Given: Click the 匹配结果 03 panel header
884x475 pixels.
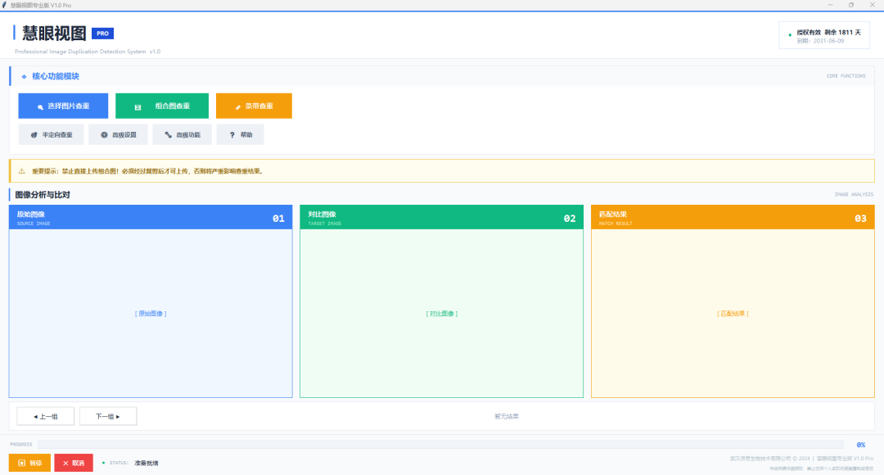Looking at the screenshot, I should pyautogui.click(x=733, y=217).
